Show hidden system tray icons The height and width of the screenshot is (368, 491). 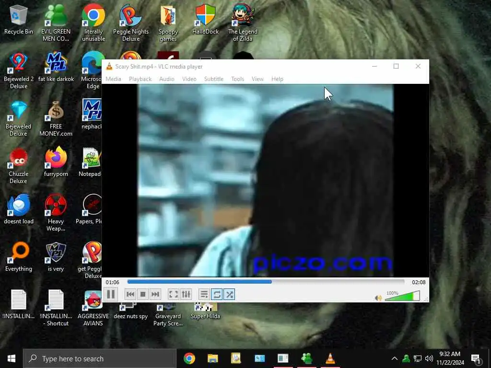pos(395,358)
